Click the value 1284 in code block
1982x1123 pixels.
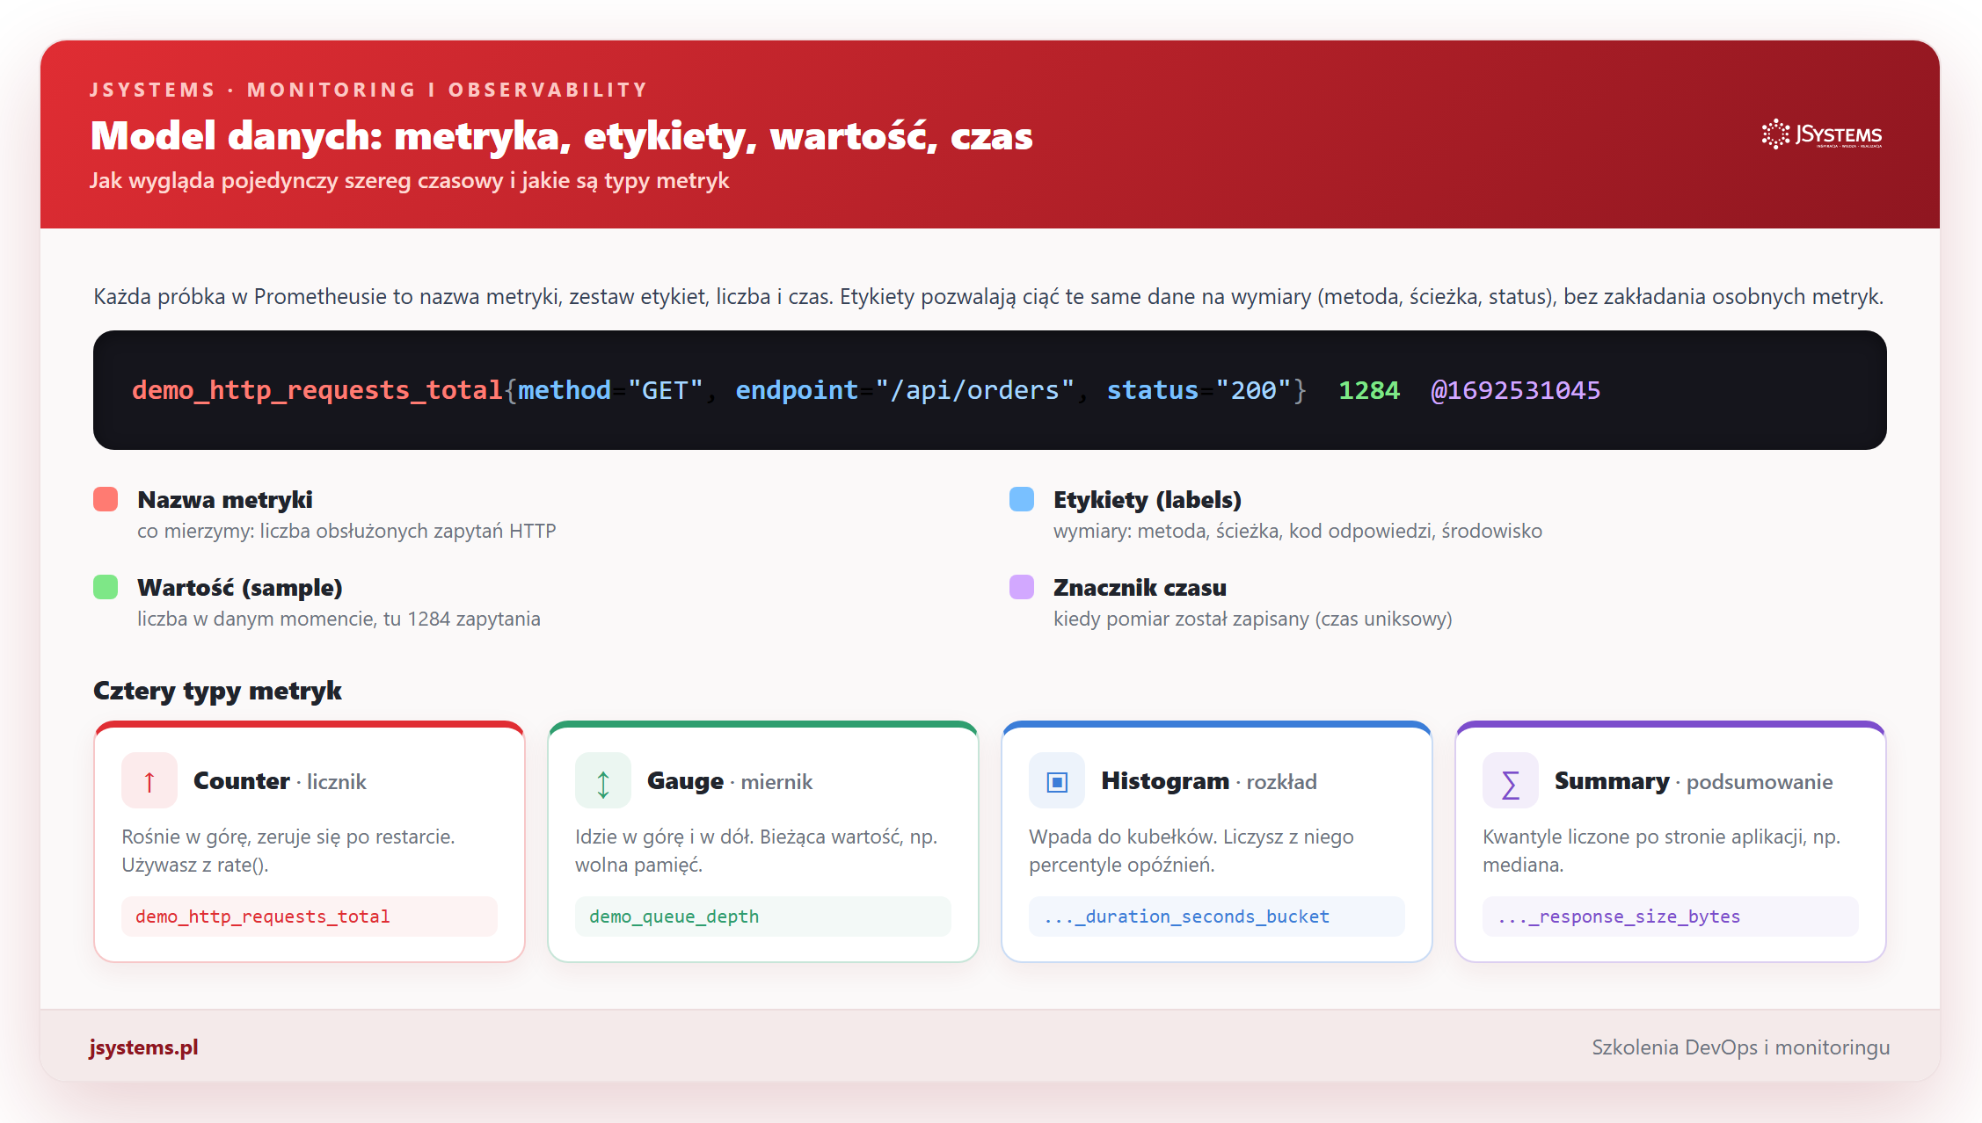pos(1369,390)
